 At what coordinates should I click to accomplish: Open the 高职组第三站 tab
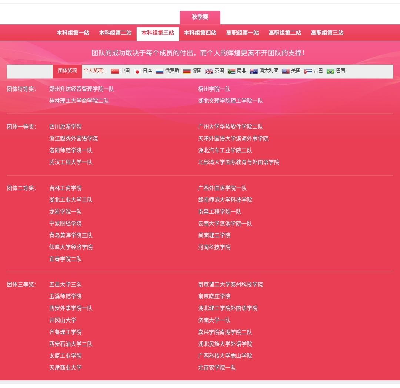(327, 33)
